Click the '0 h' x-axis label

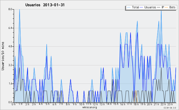click(14, 104)
